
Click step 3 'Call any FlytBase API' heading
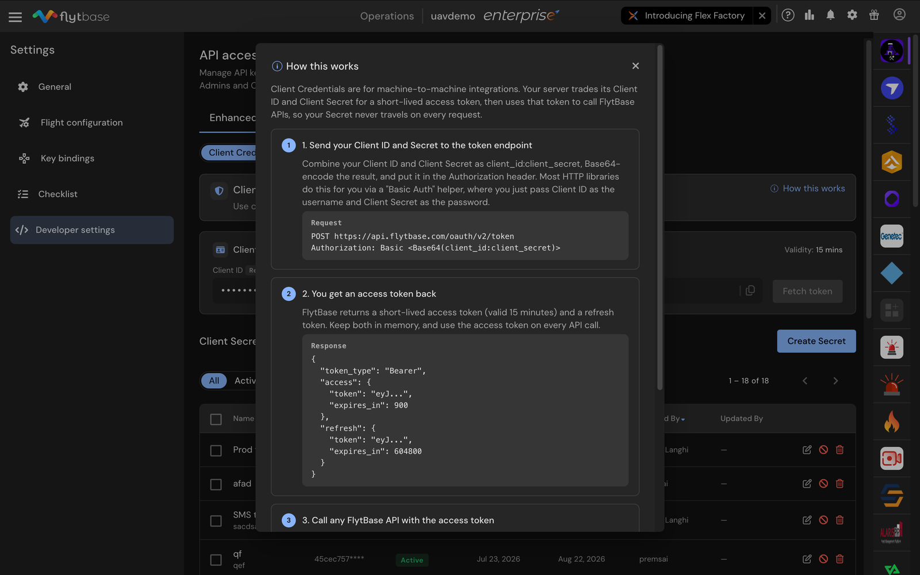point(398,520)
